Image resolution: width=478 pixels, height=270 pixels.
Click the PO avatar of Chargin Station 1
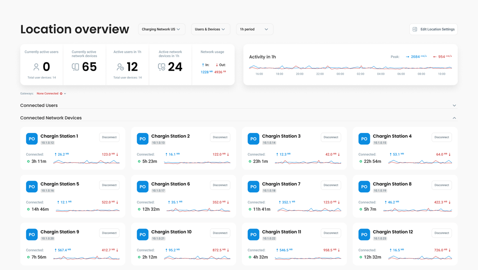tap(32, 139)
